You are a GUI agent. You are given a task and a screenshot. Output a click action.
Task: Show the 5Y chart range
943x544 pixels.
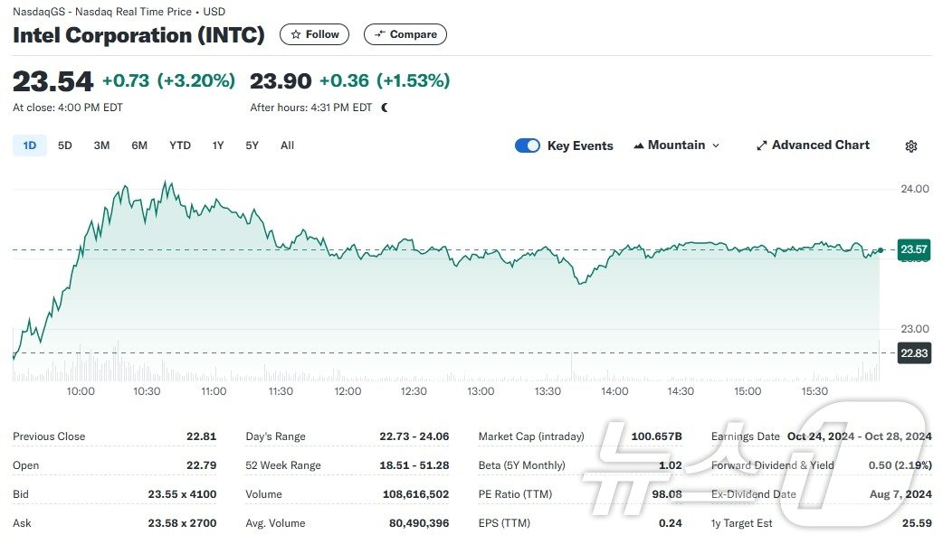pos(252,145)
